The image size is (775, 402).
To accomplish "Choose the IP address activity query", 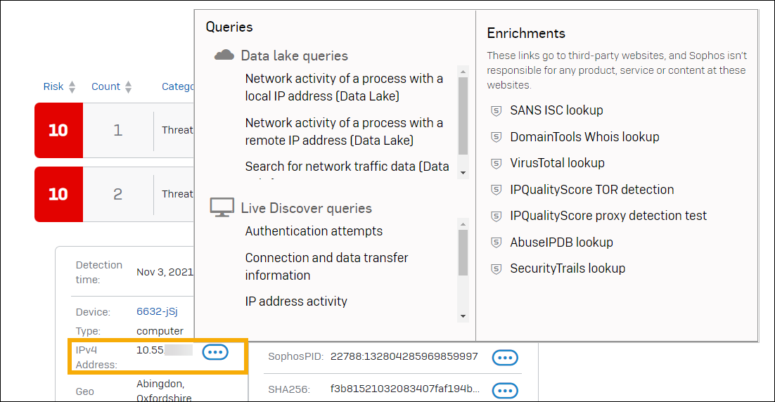I will coord(296,301).
